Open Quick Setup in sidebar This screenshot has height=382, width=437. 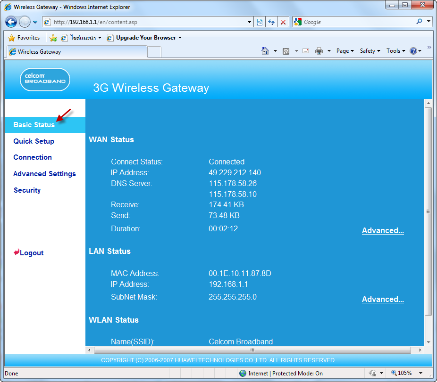click(34, 141)
